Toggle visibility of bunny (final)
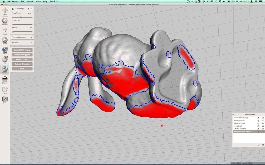Screen dimensions: 265x165 coord(263,126)
